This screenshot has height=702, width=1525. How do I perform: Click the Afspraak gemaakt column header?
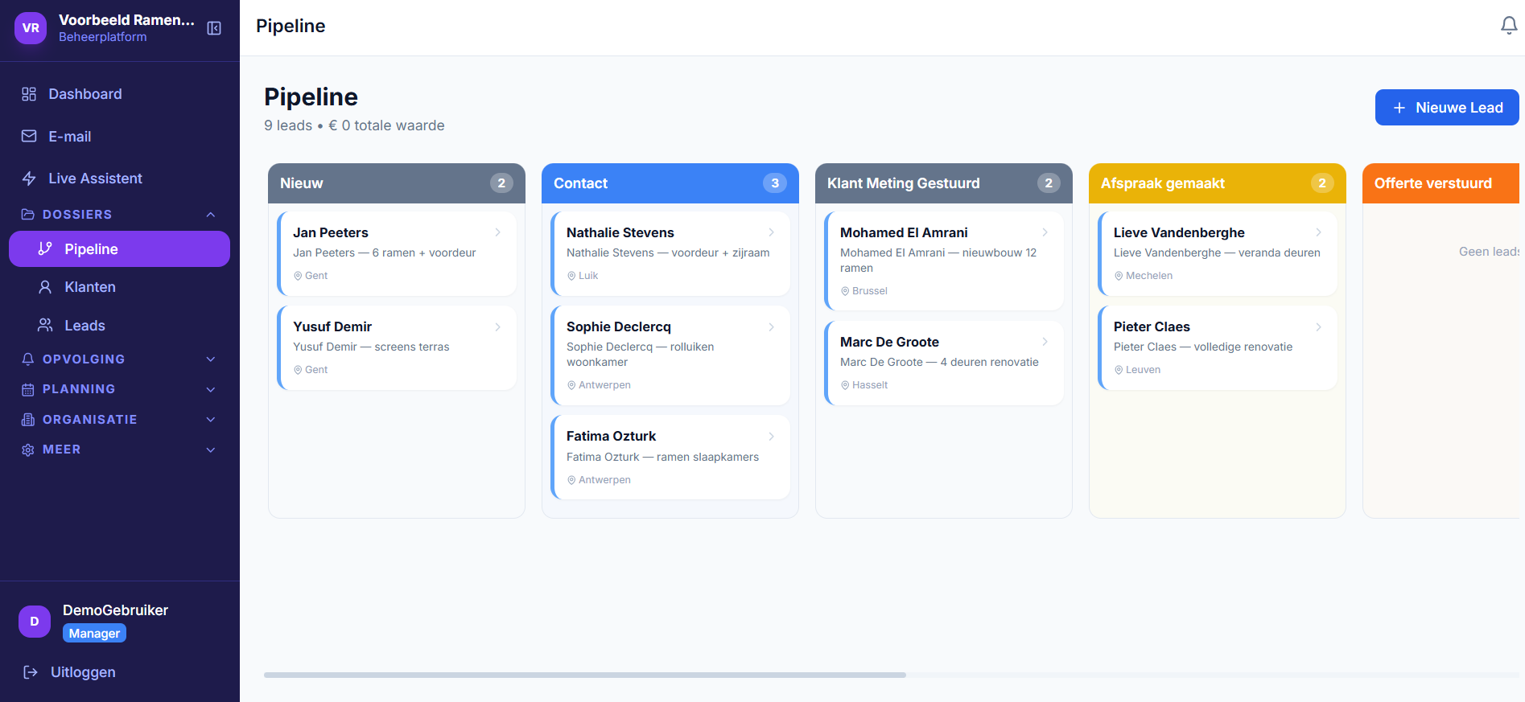tap(1218, 183)
